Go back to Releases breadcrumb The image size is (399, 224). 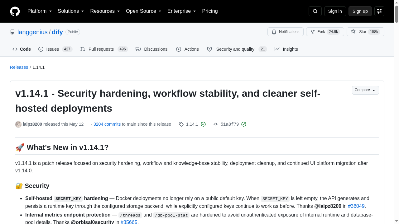coord(19,67)
